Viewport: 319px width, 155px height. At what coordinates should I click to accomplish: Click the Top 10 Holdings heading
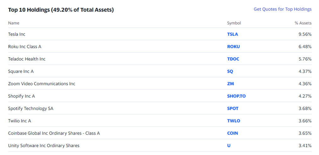click(x=61, y=10)
